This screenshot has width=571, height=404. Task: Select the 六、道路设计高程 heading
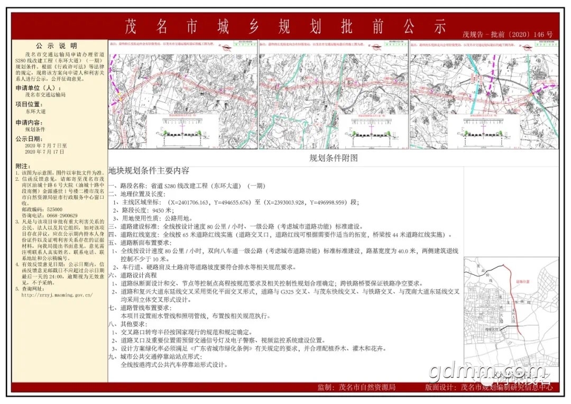133,275
